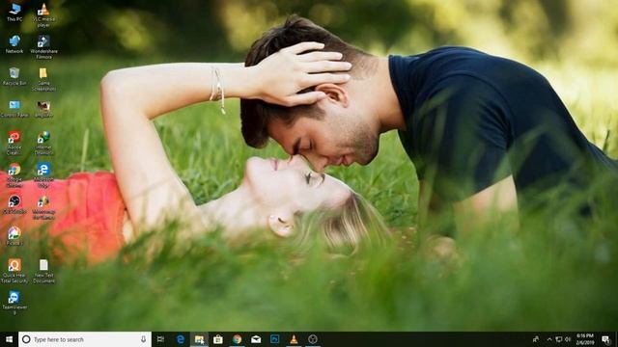This screenshot has width=618, height=347.
Task: Launch Picasa 3 desktop shortcut
Action: (14, 236)
